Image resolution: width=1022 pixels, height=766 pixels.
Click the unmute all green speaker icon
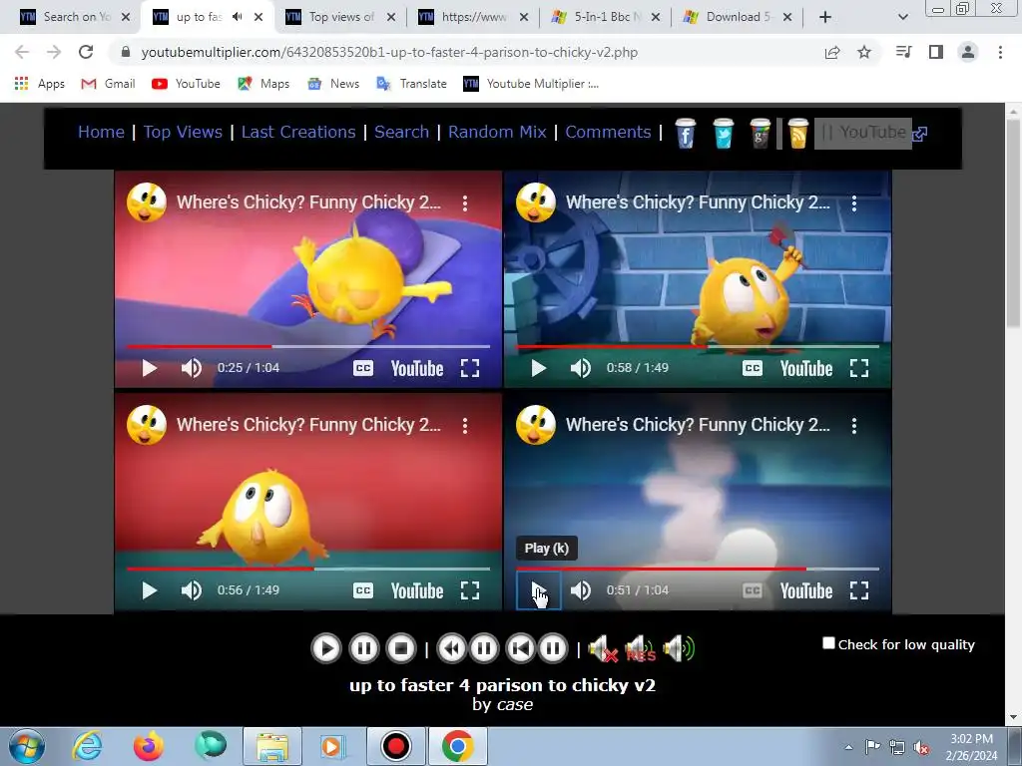(x=679, y=648)
